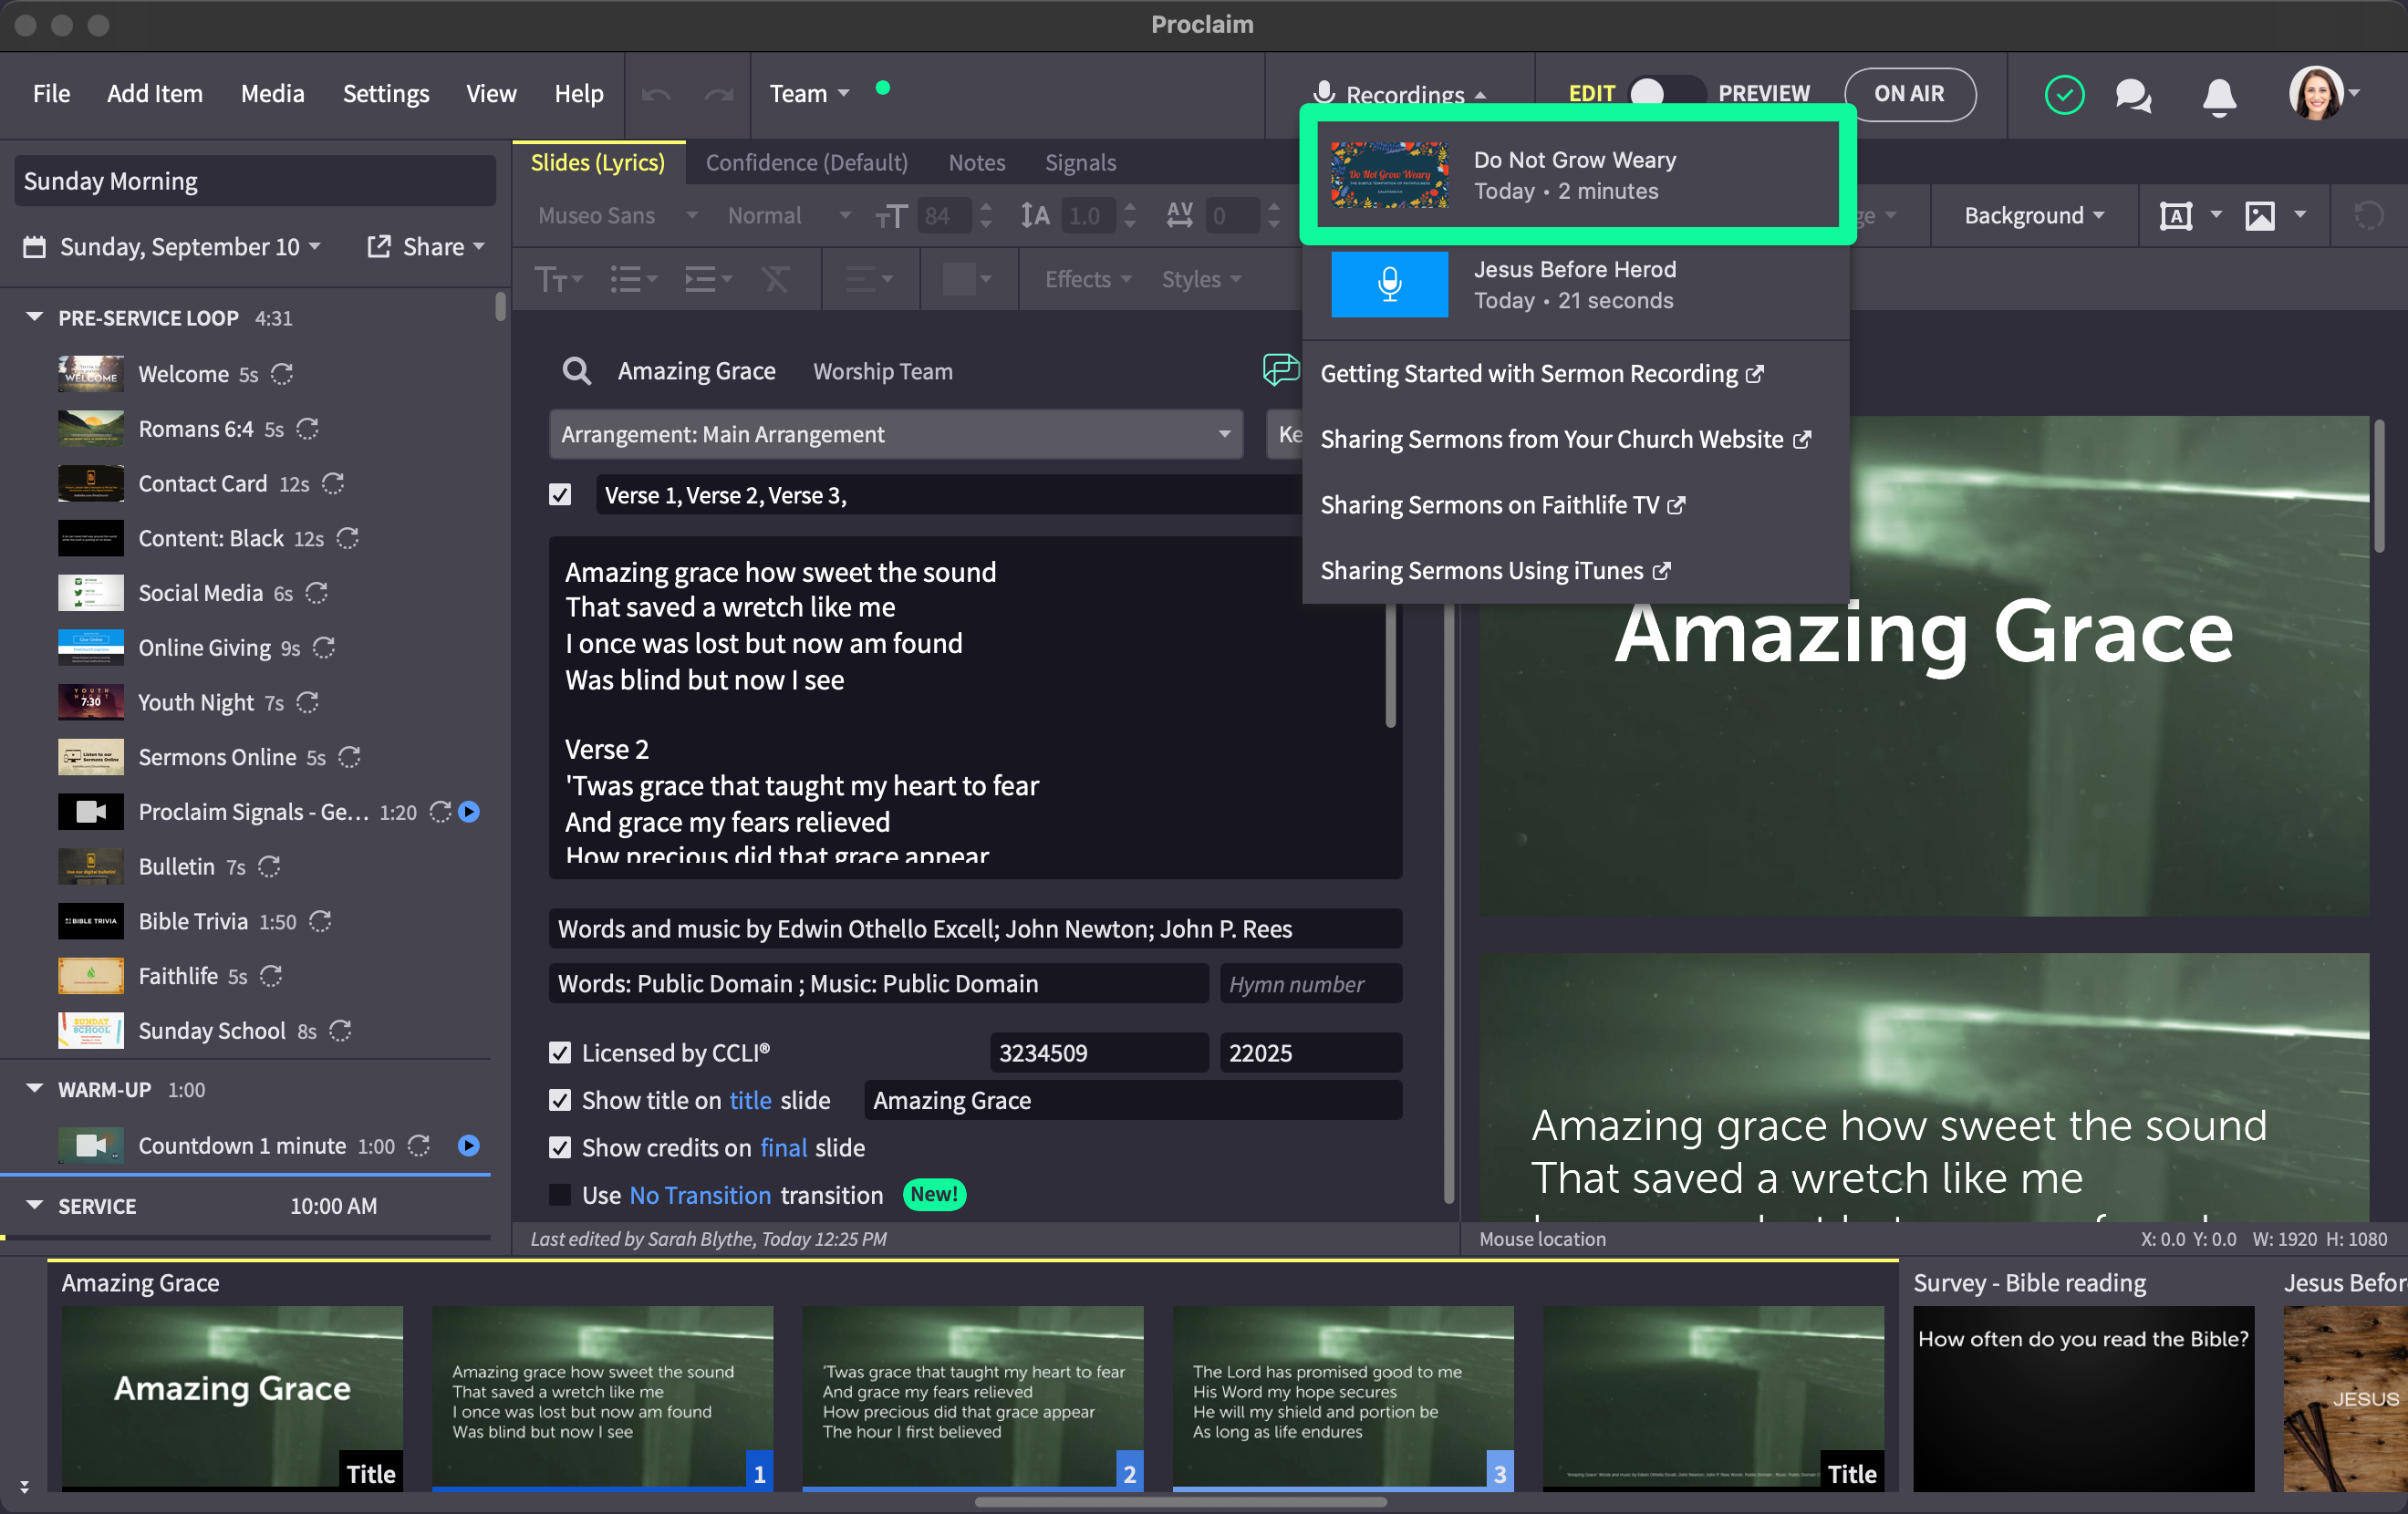Screen dimensions: 2408x1514
Task: Click the search magnifier beside Amazing Grace
Action: [576, 372]
